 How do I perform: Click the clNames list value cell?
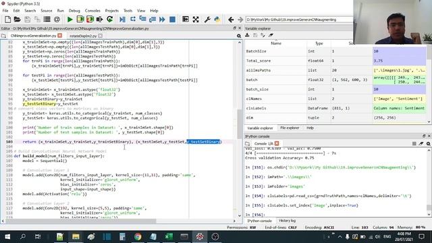click(x=399, y=99)
